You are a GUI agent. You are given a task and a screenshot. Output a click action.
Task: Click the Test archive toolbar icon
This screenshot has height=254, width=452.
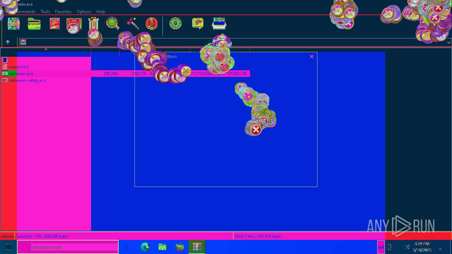tap(55, 24)
